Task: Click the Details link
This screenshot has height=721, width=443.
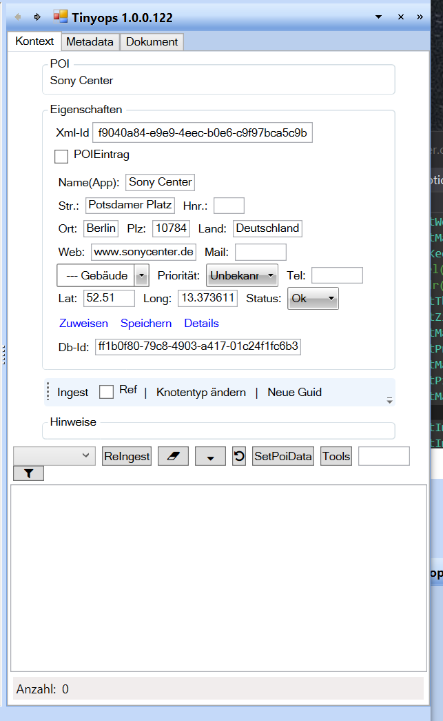Action: pyautogui.click(x=202, y=324)
